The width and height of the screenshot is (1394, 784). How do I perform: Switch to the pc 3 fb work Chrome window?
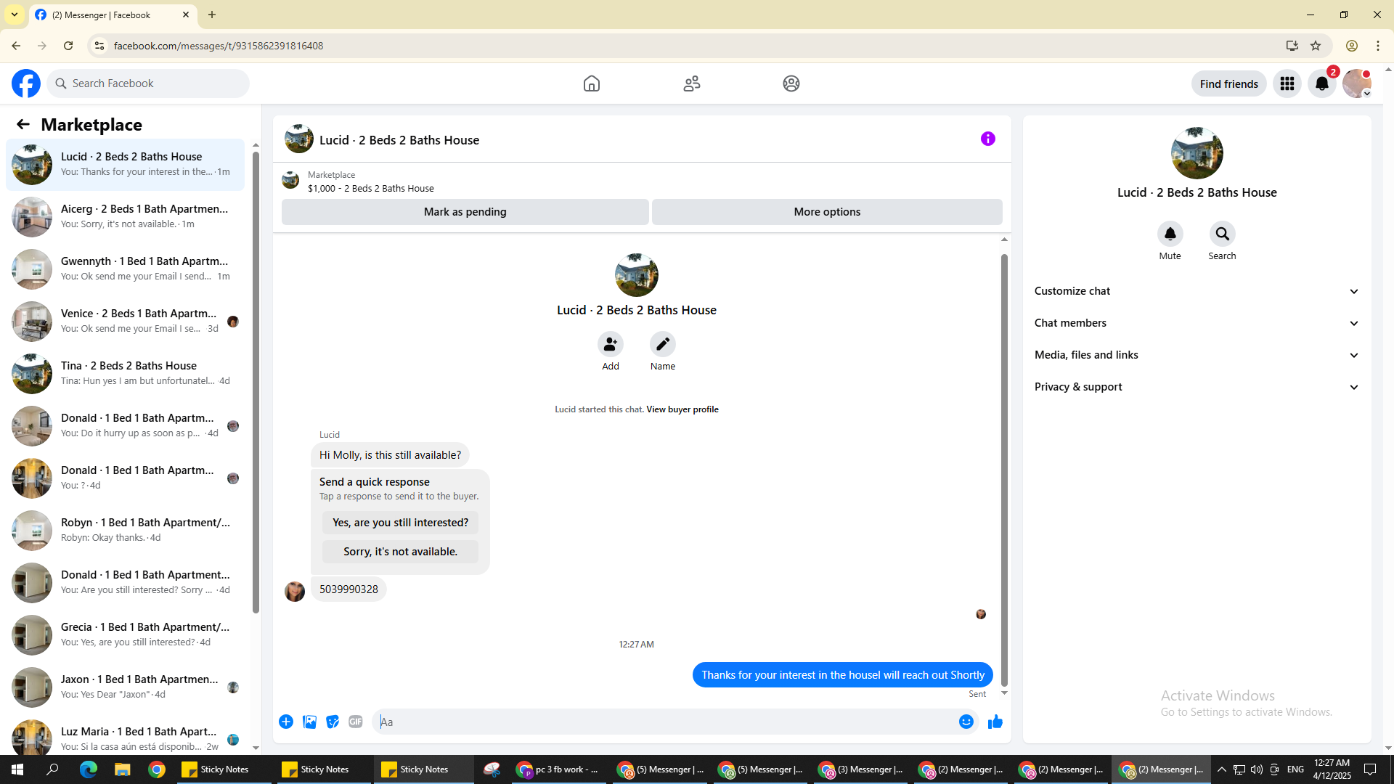point(558,769)
